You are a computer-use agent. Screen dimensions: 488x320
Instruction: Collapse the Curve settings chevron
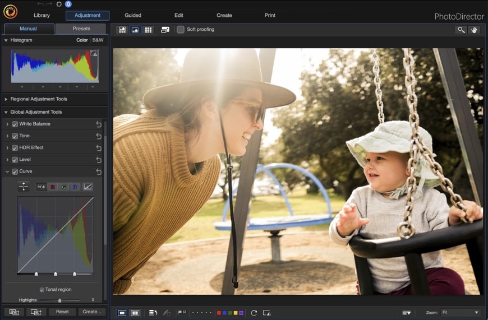pyautogui.click(x=7, y=171)
